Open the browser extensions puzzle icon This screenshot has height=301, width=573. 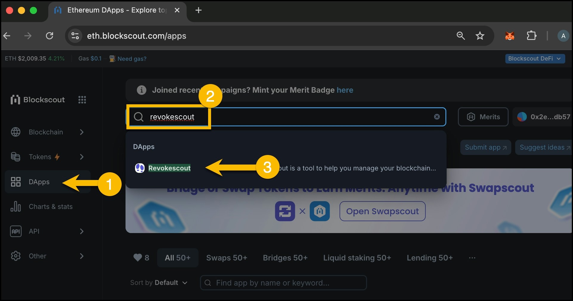[x=531, y=36]
